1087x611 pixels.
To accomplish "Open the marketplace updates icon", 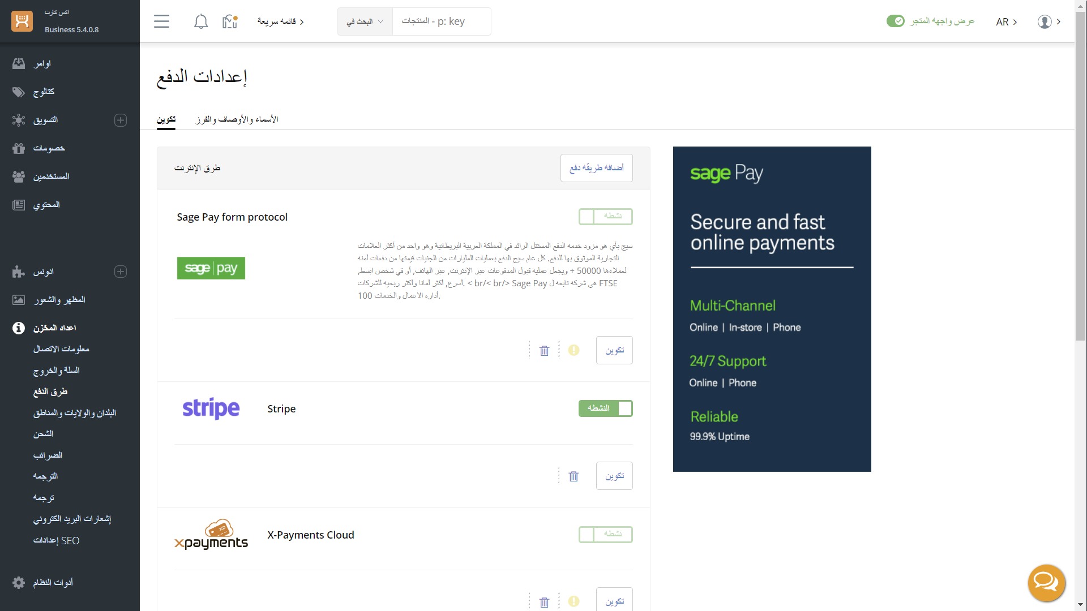I will pos(230,21).
